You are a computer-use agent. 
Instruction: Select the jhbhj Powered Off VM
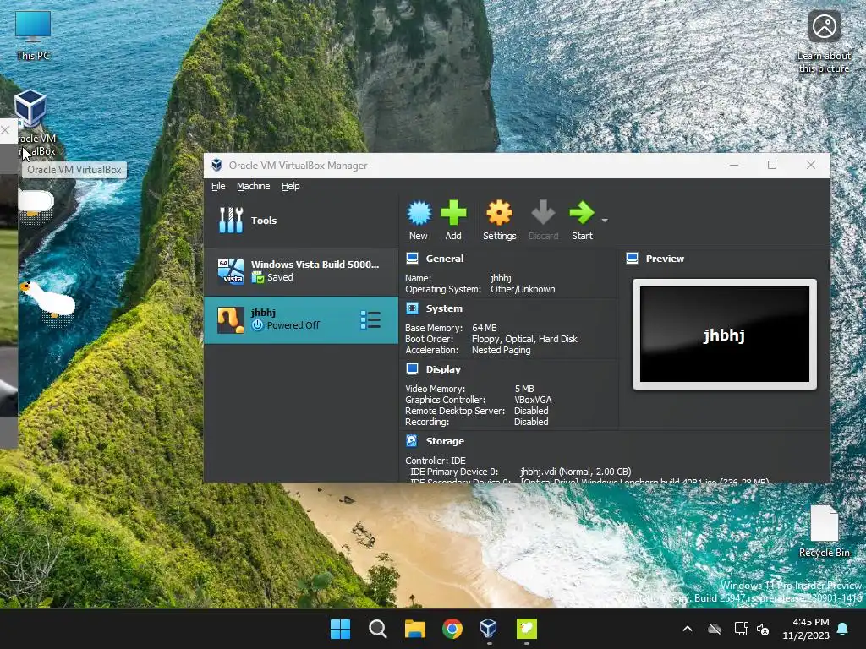(301, 320)
